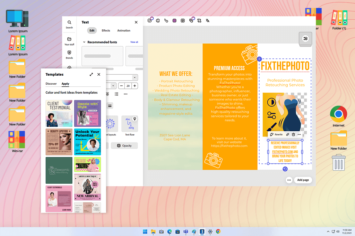Open the Search icon in the sidebar
This screenshot has height=236, width=355.
(x=69, y=25)
